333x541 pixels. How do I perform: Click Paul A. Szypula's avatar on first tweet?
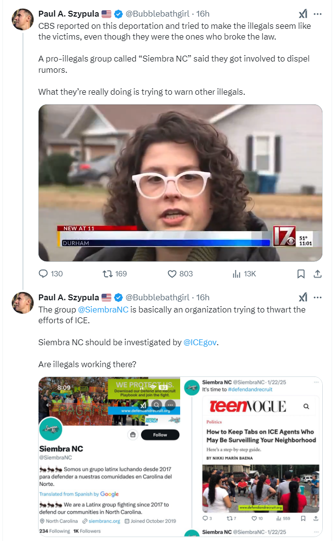pos(23,20)
